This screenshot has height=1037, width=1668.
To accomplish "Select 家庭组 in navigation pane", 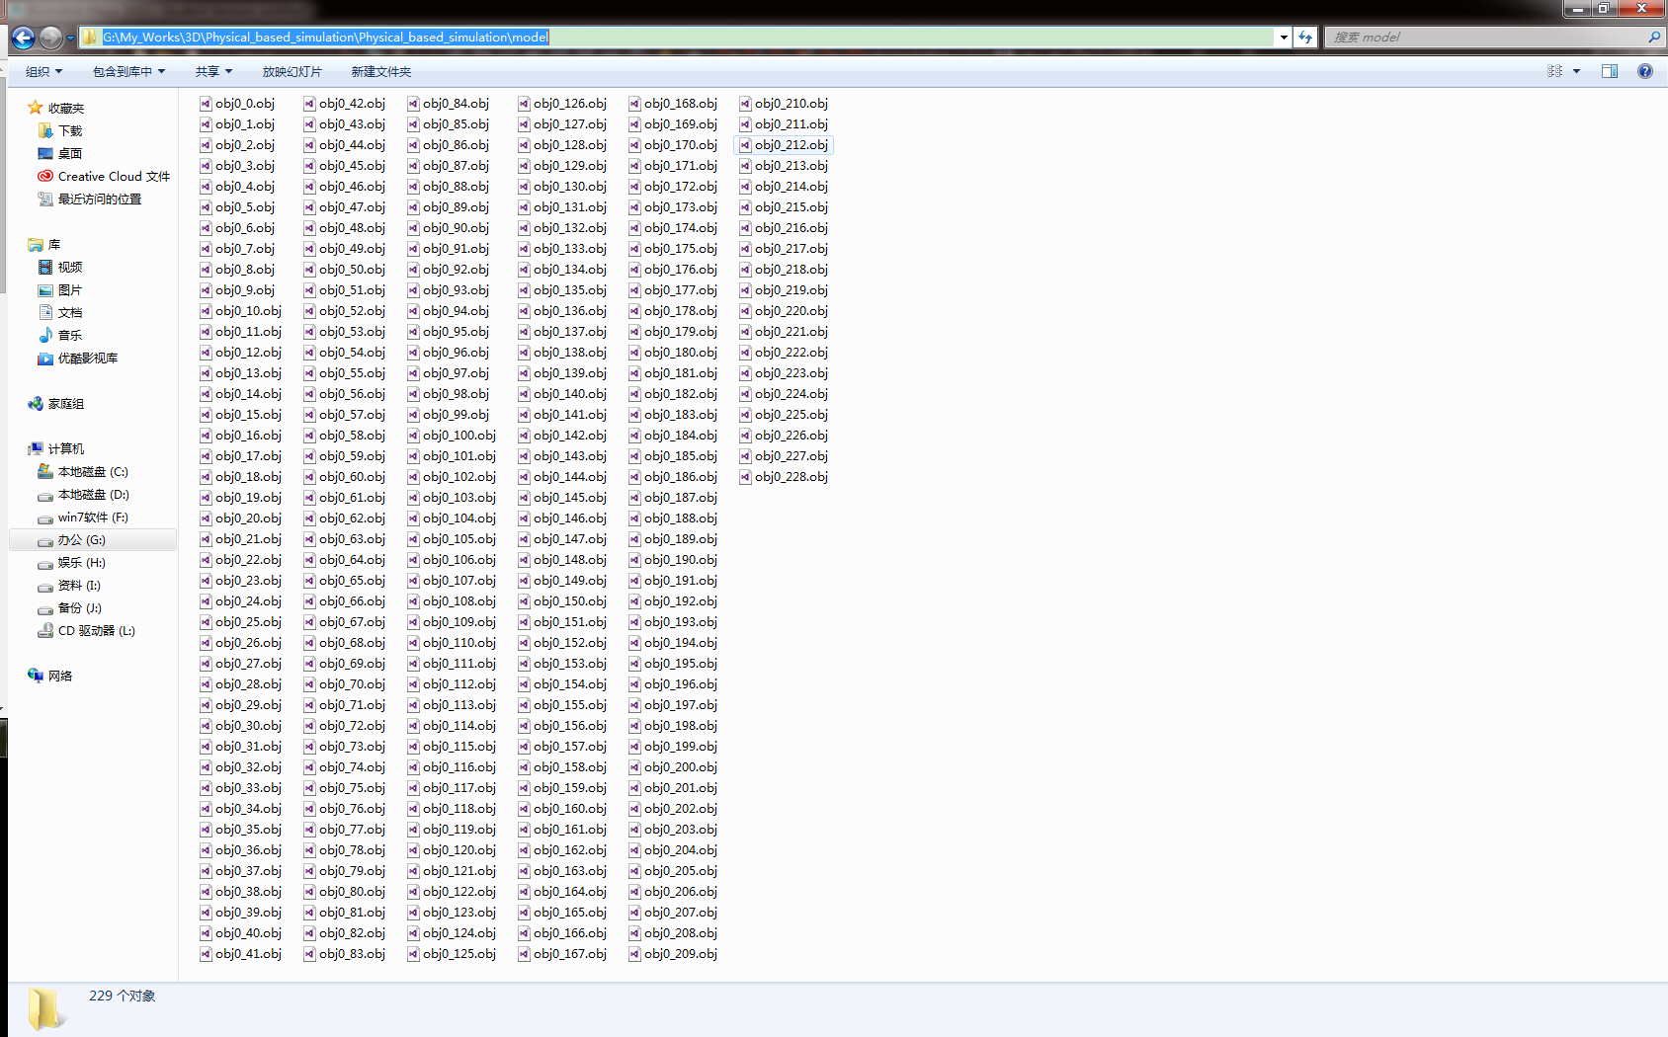I will pyautogui.click(x=56, y=403).
